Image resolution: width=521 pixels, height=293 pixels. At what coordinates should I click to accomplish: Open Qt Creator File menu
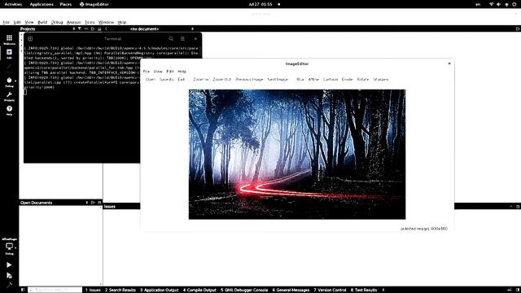[7, 22]
